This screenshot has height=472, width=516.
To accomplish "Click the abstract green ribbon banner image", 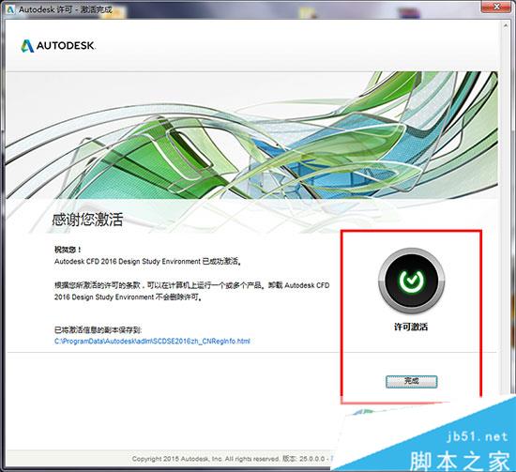I will (251, 135).
